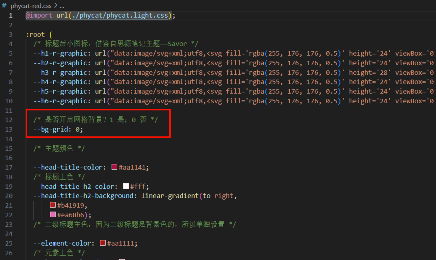Click the @import keyword
The width and height of the screenshot is (436, 260).
[x=39, y=15]
